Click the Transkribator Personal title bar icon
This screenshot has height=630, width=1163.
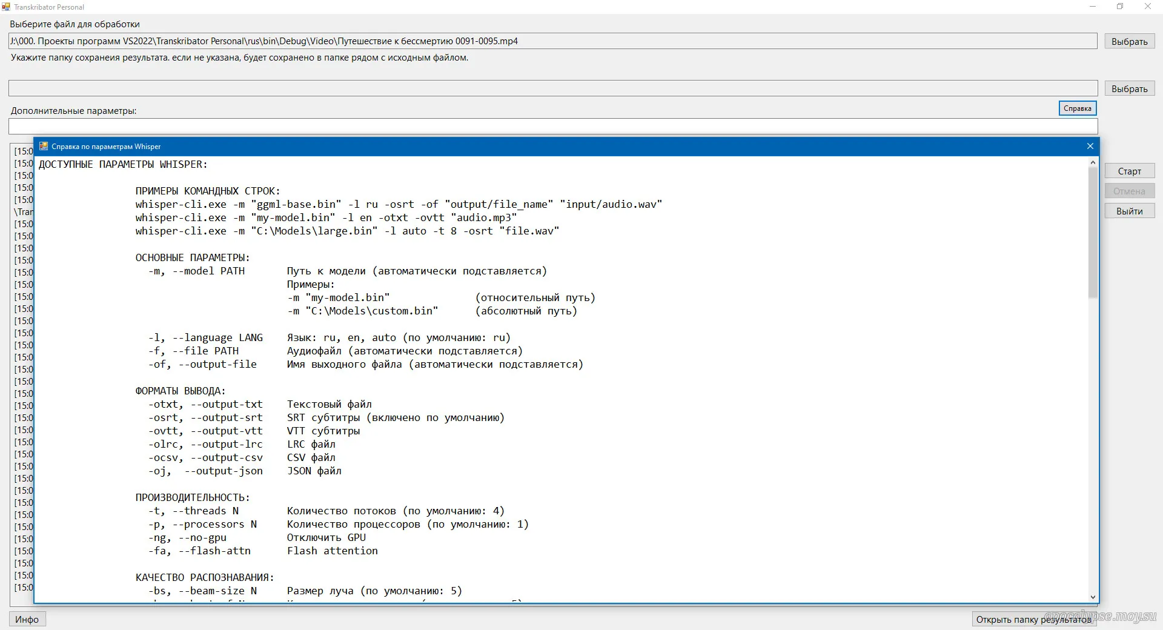point(6,7)
